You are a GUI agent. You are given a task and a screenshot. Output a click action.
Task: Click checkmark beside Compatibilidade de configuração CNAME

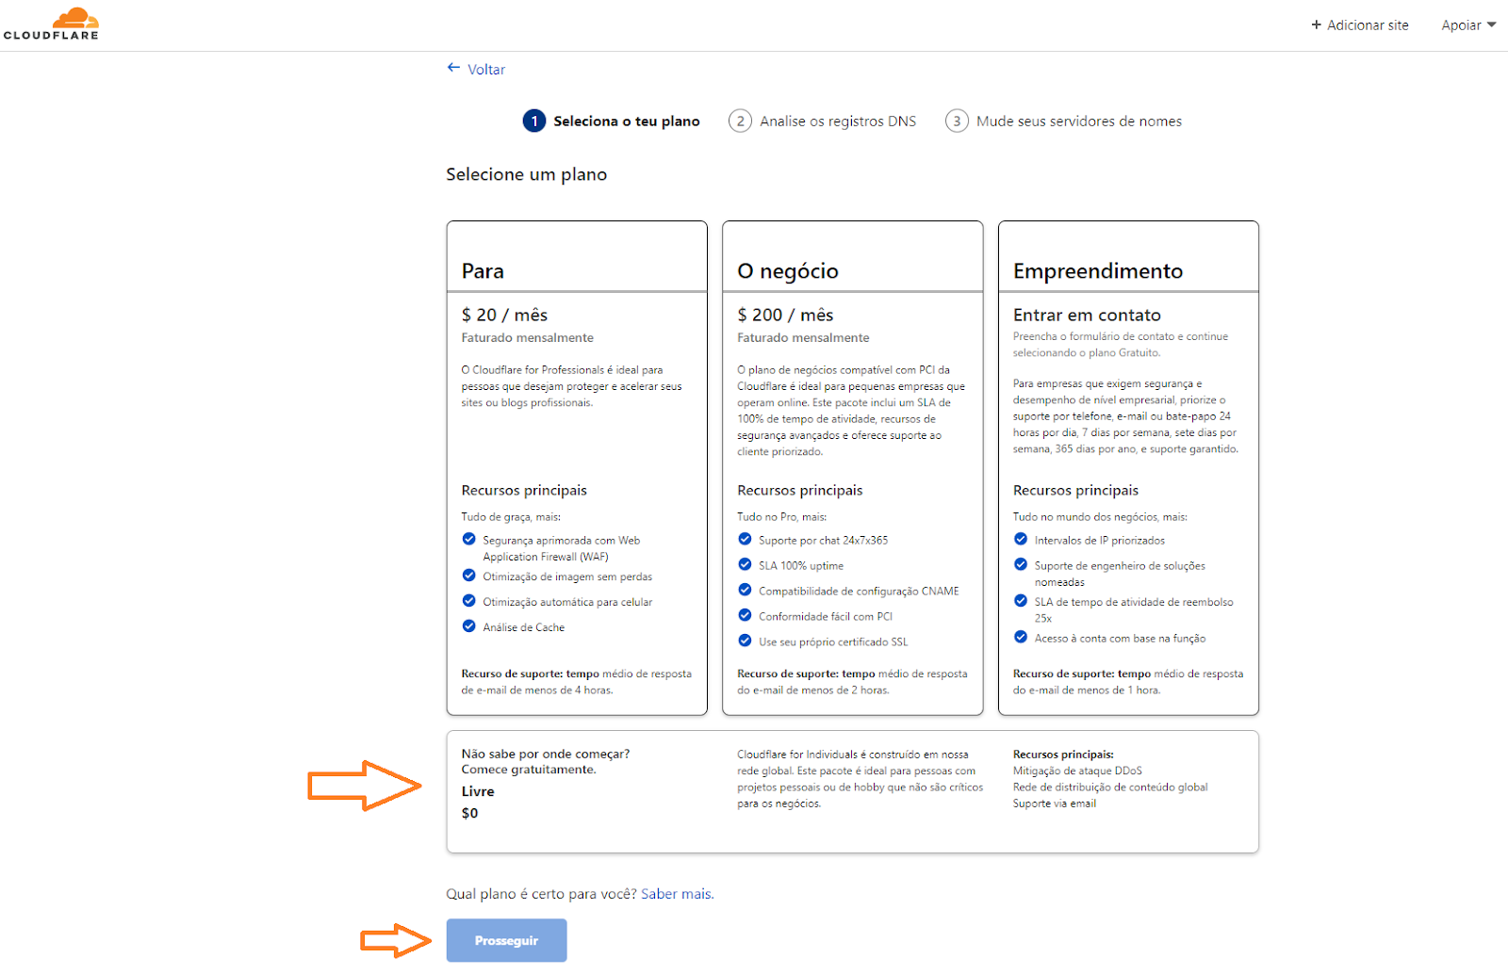(x=745, y=590)
